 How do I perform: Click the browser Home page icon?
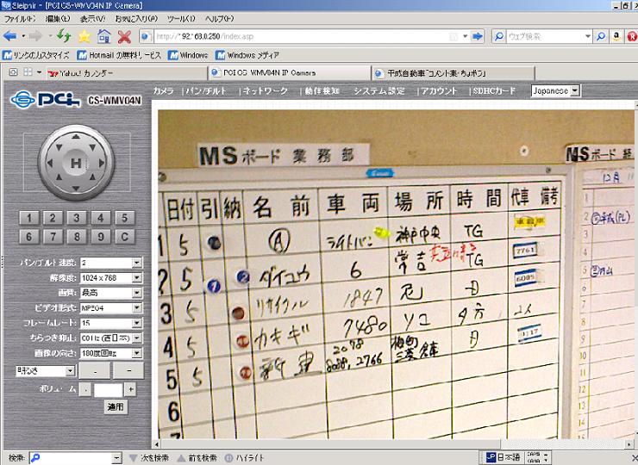(104, 36)
